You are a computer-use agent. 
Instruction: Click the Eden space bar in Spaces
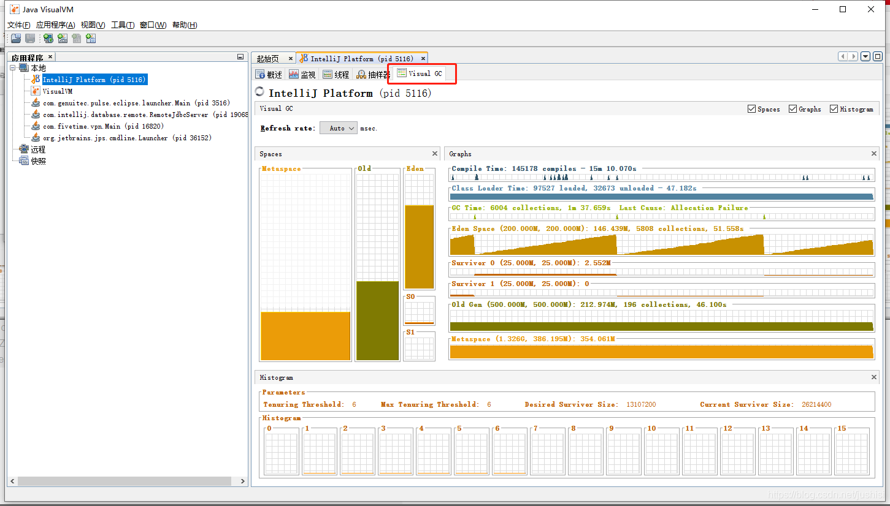click(419, 246)
